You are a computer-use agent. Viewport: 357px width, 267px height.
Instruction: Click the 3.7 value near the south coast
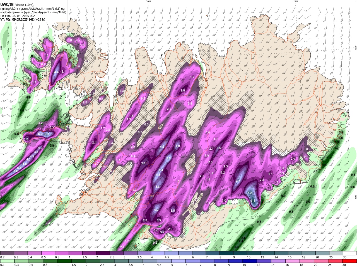point(163,232)
